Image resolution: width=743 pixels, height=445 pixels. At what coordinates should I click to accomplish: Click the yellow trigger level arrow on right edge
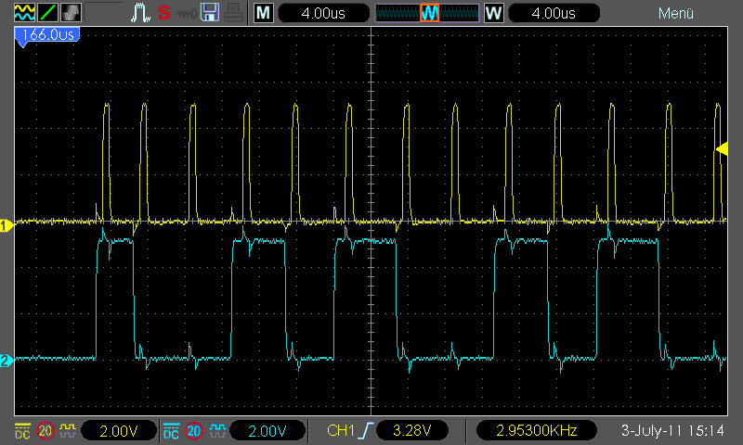pyautogui.click(x=722, y=149)
